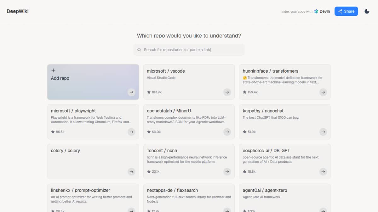The height and width of the screenshot is (212, 378).
Task: Click the star icon on the ncnn card
Action: [x=149, y=172]
